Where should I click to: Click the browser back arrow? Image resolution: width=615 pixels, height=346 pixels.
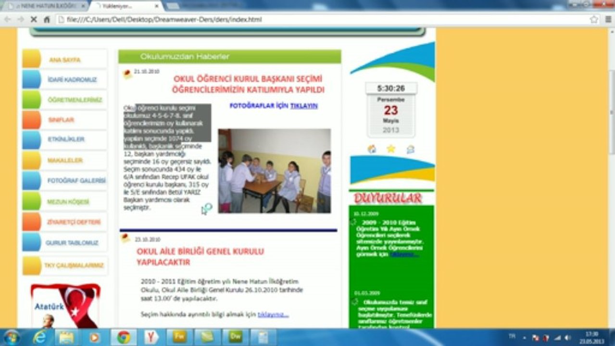(x=8, y=20)
